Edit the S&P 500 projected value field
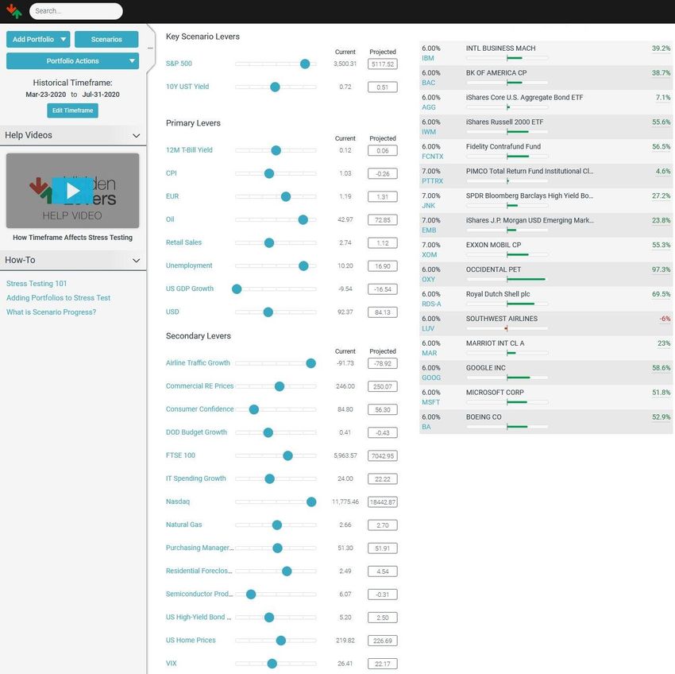Viewport: 675px width, 674px height. [x=383, y=64]
